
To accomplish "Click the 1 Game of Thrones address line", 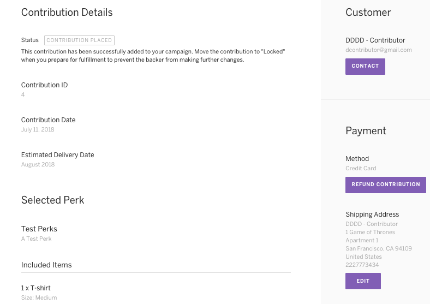I will coord(370,232).
